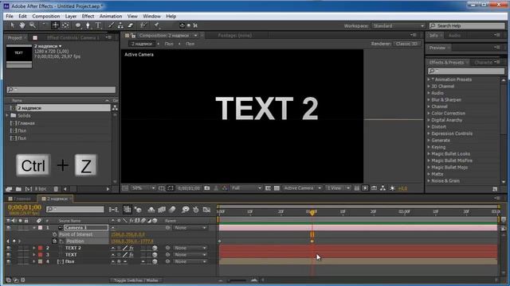Select the Hand tool
This screenshot has height=286, width=510.
coord(22,25)
